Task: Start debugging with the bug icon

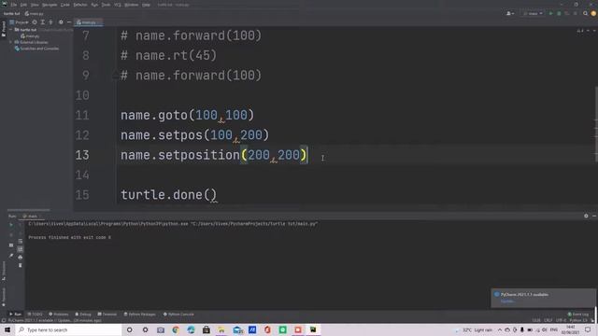Action: (559, 13)
